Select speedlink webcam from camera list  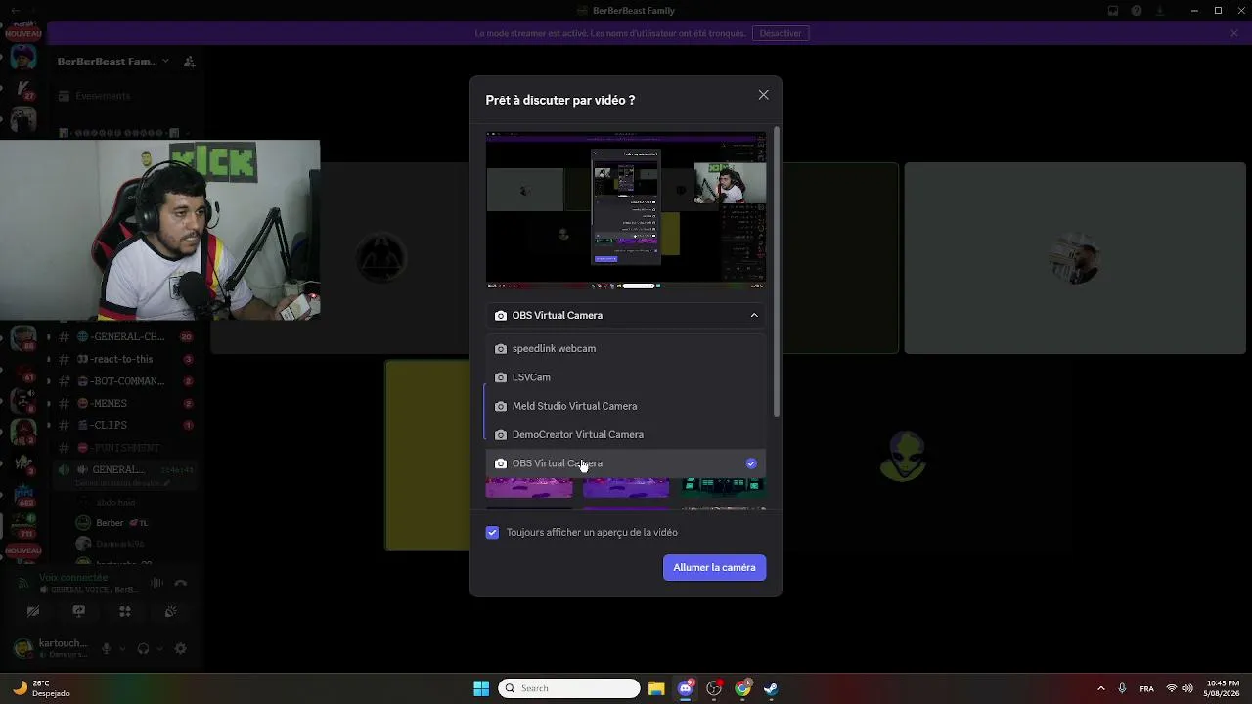[x=626, y=349]
